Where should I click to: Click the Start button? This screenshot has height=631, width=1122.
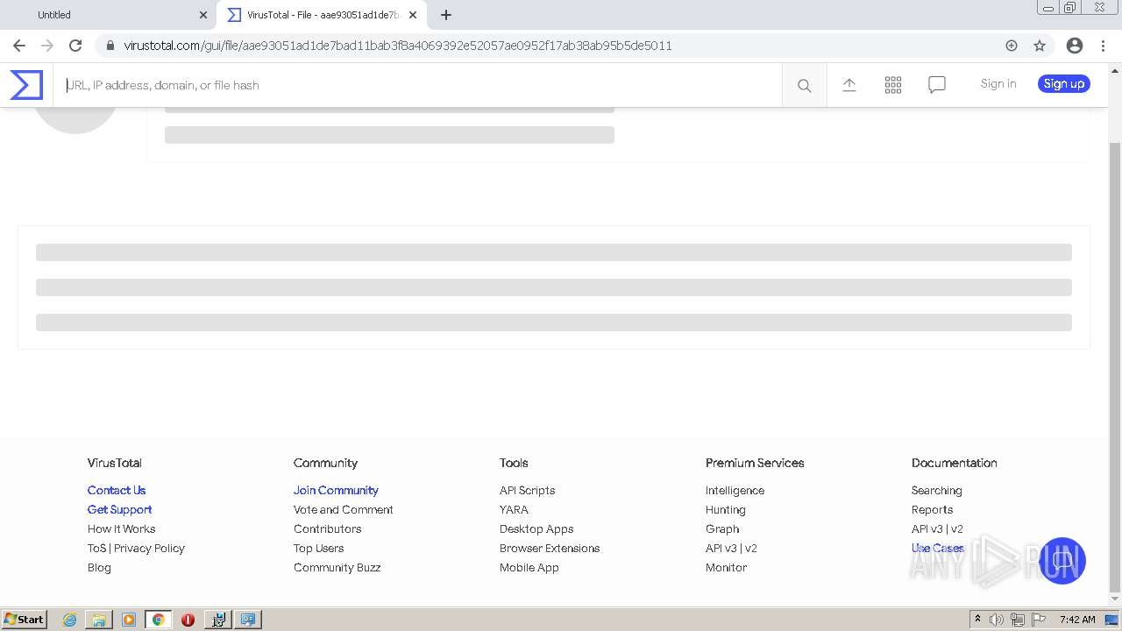click(x=24, y=620)
